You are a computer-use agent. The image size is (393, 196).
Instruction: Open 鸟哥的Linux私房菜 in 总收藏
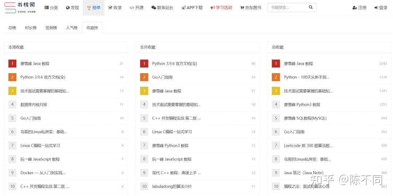tap(307, 159)
